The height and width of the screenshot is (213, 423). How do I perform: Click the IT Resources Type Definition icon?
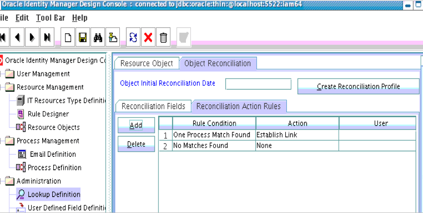(20, 101)
